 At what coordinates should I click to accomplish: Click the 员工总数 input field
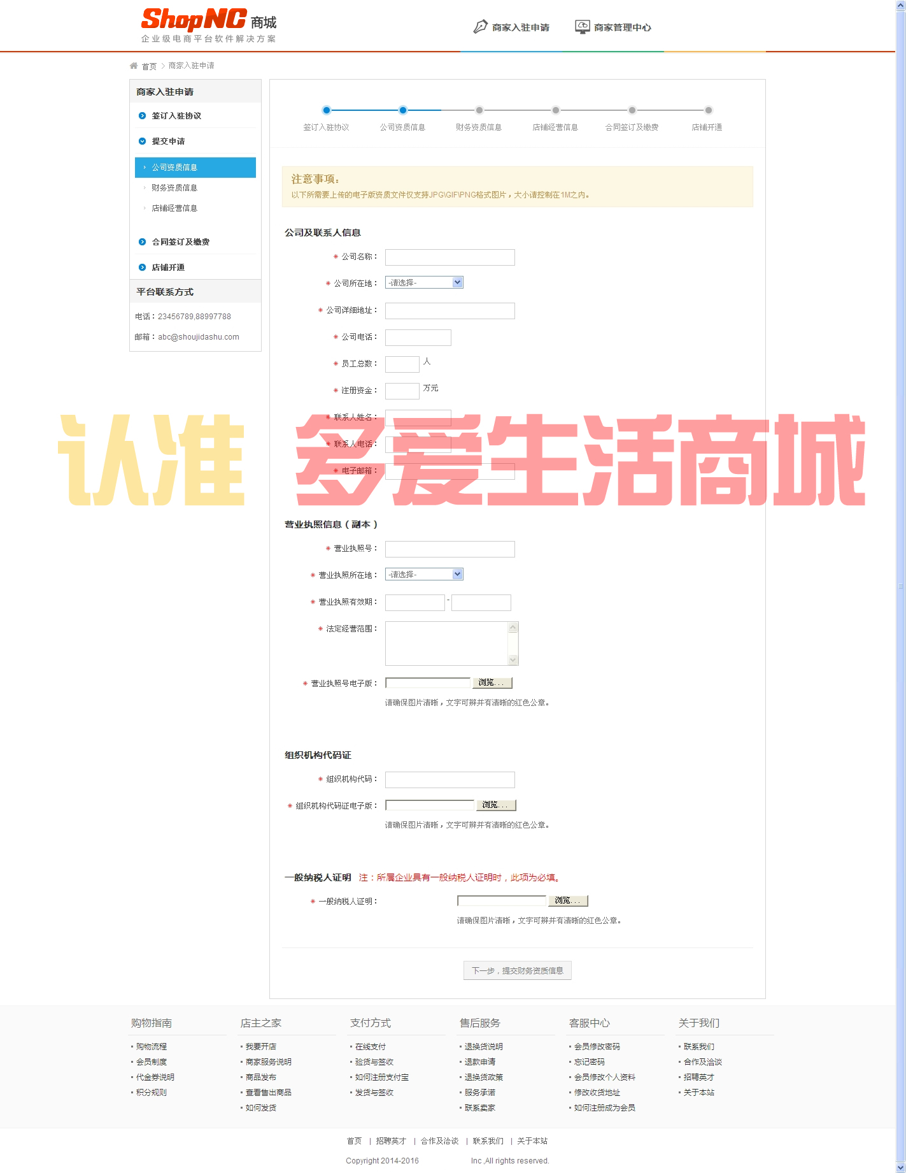tap(402, 364)
